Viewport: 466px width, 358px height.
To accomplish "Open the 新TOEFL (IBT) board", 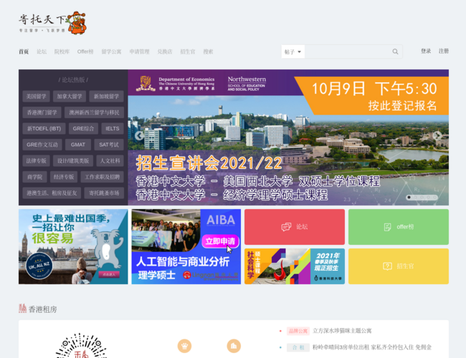I will [44, 129].
